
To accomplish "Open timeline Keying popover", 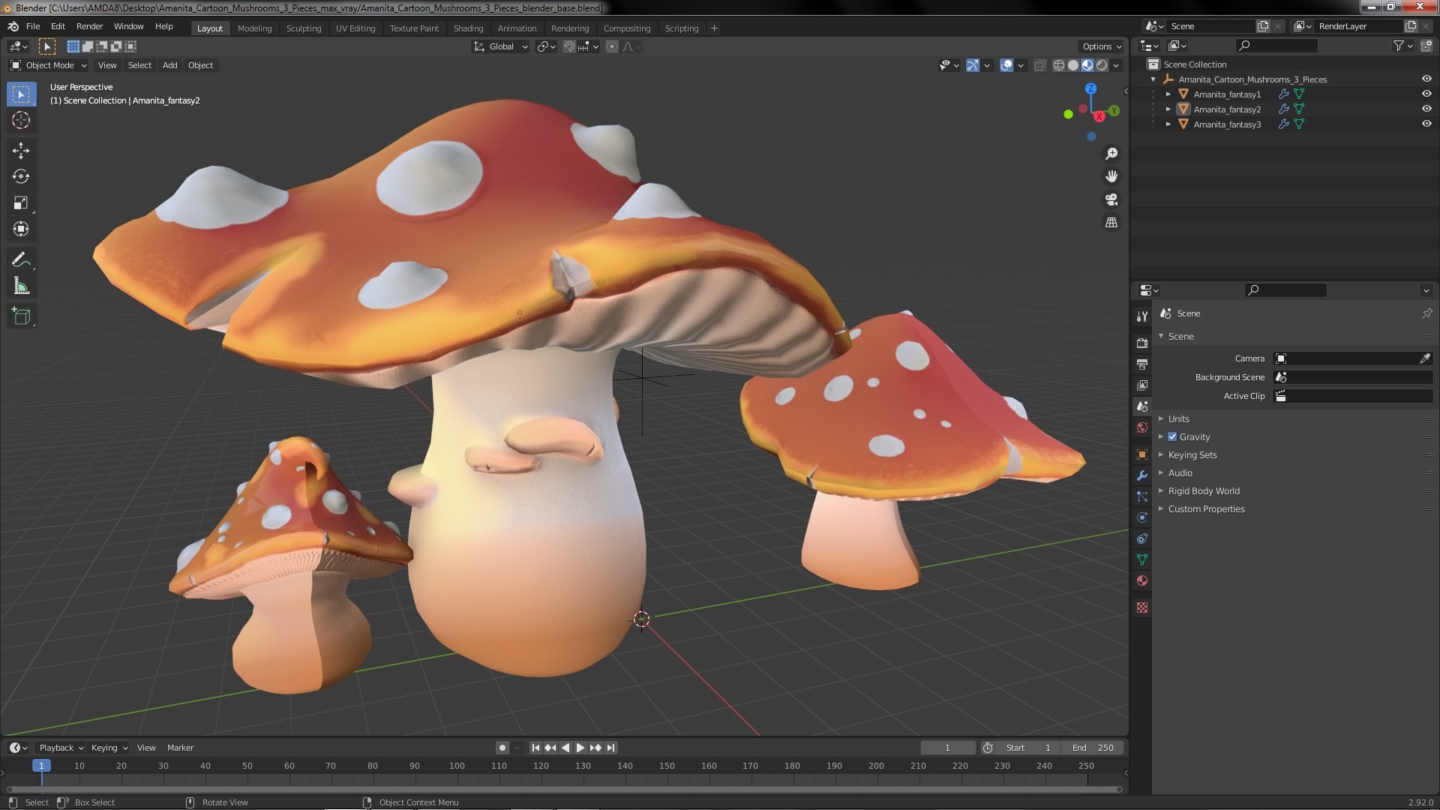I will (109, 748).
